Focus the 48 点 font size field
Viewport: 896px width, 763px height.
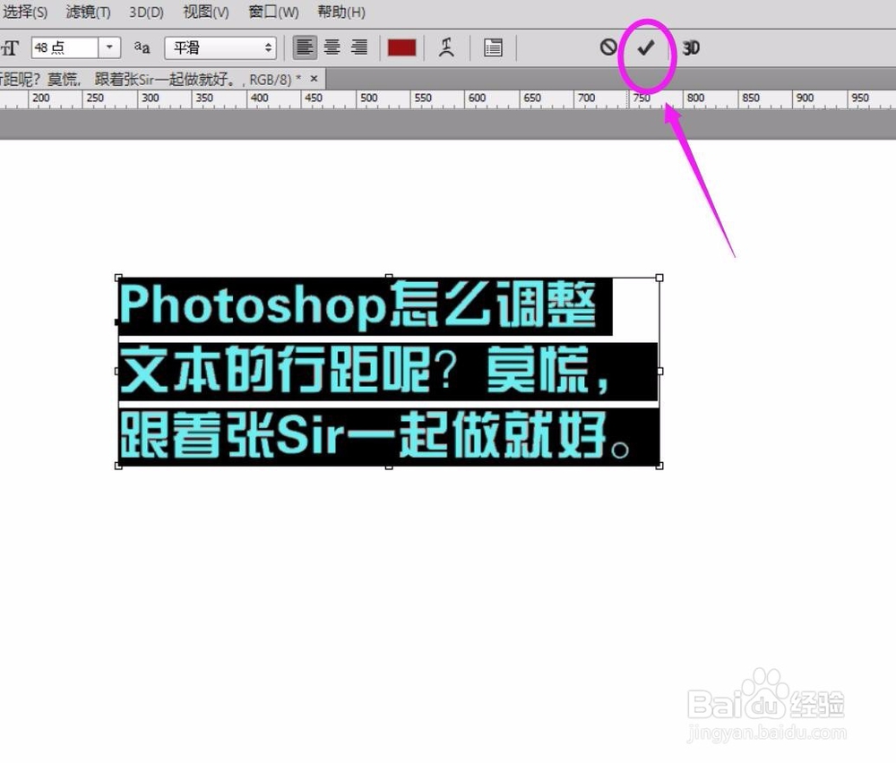[x=65, y=47]
